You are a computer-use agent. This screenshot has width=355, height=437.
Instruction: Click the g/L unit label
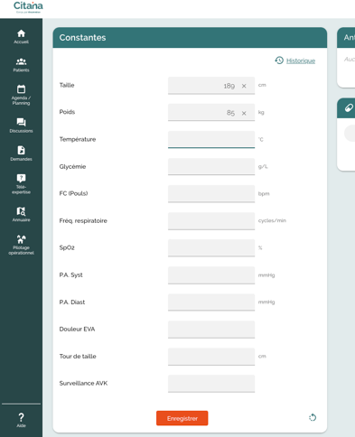(263, 166)
